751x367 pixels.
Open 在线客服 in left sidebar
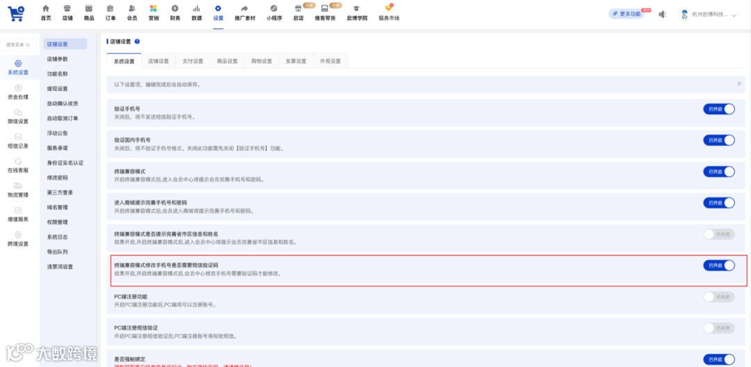pos(17,165)
